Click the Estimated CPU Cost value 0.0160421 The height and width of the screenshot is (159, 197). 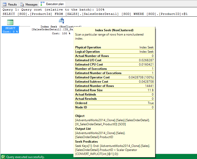click(x=146, y=64)
